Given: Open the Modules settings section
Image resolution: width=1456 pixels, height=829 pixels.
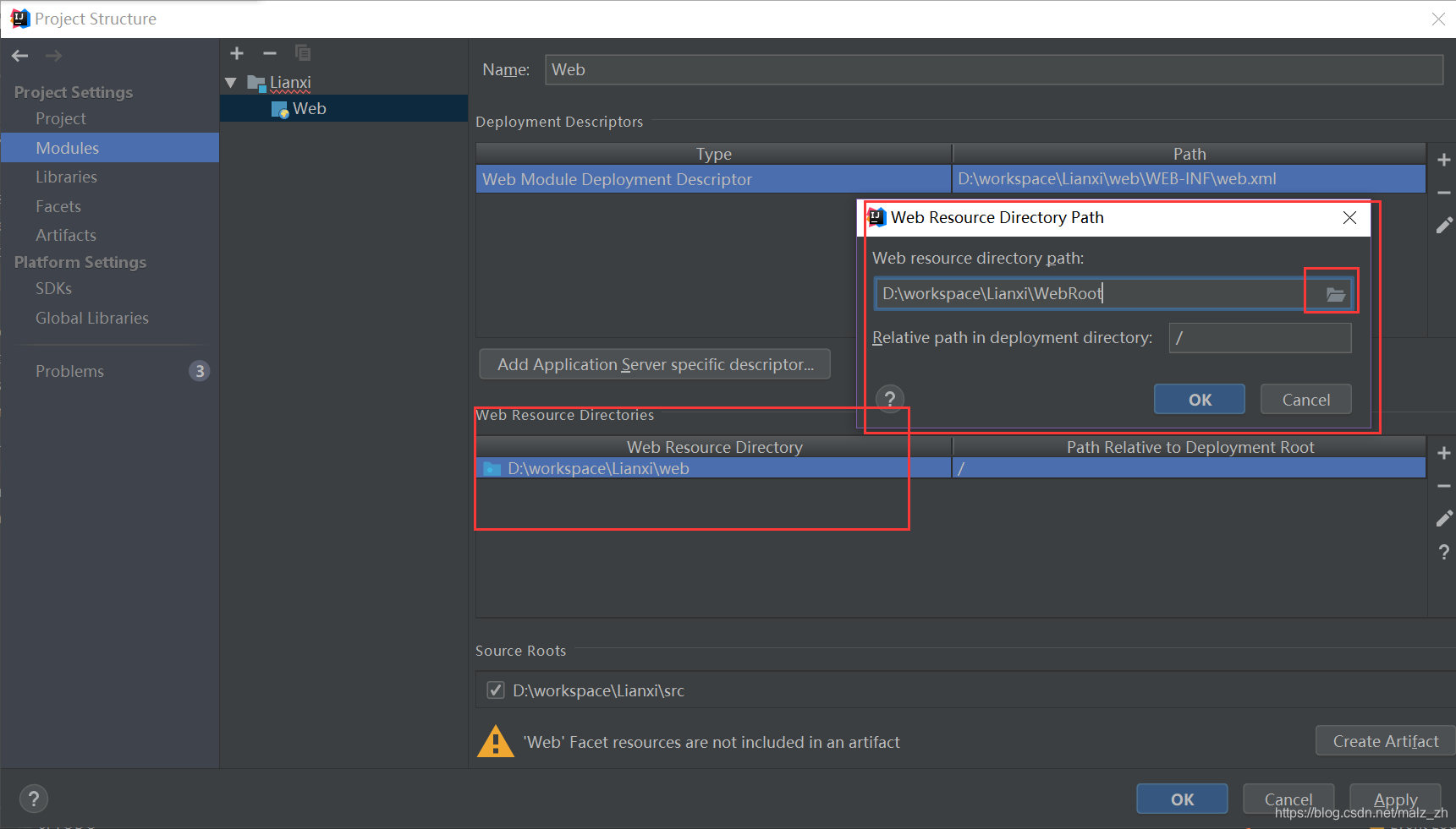Looking at the screenshot, I should (68, 147).
